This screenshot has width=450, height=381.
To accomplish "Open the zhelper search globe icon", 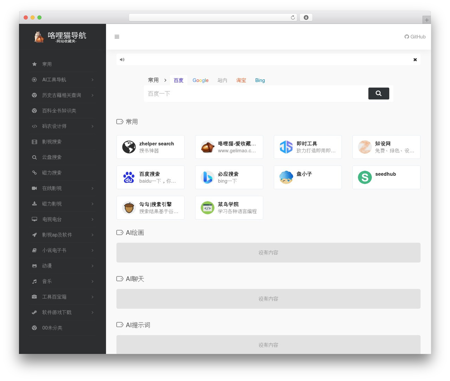I will click(129, 147).
